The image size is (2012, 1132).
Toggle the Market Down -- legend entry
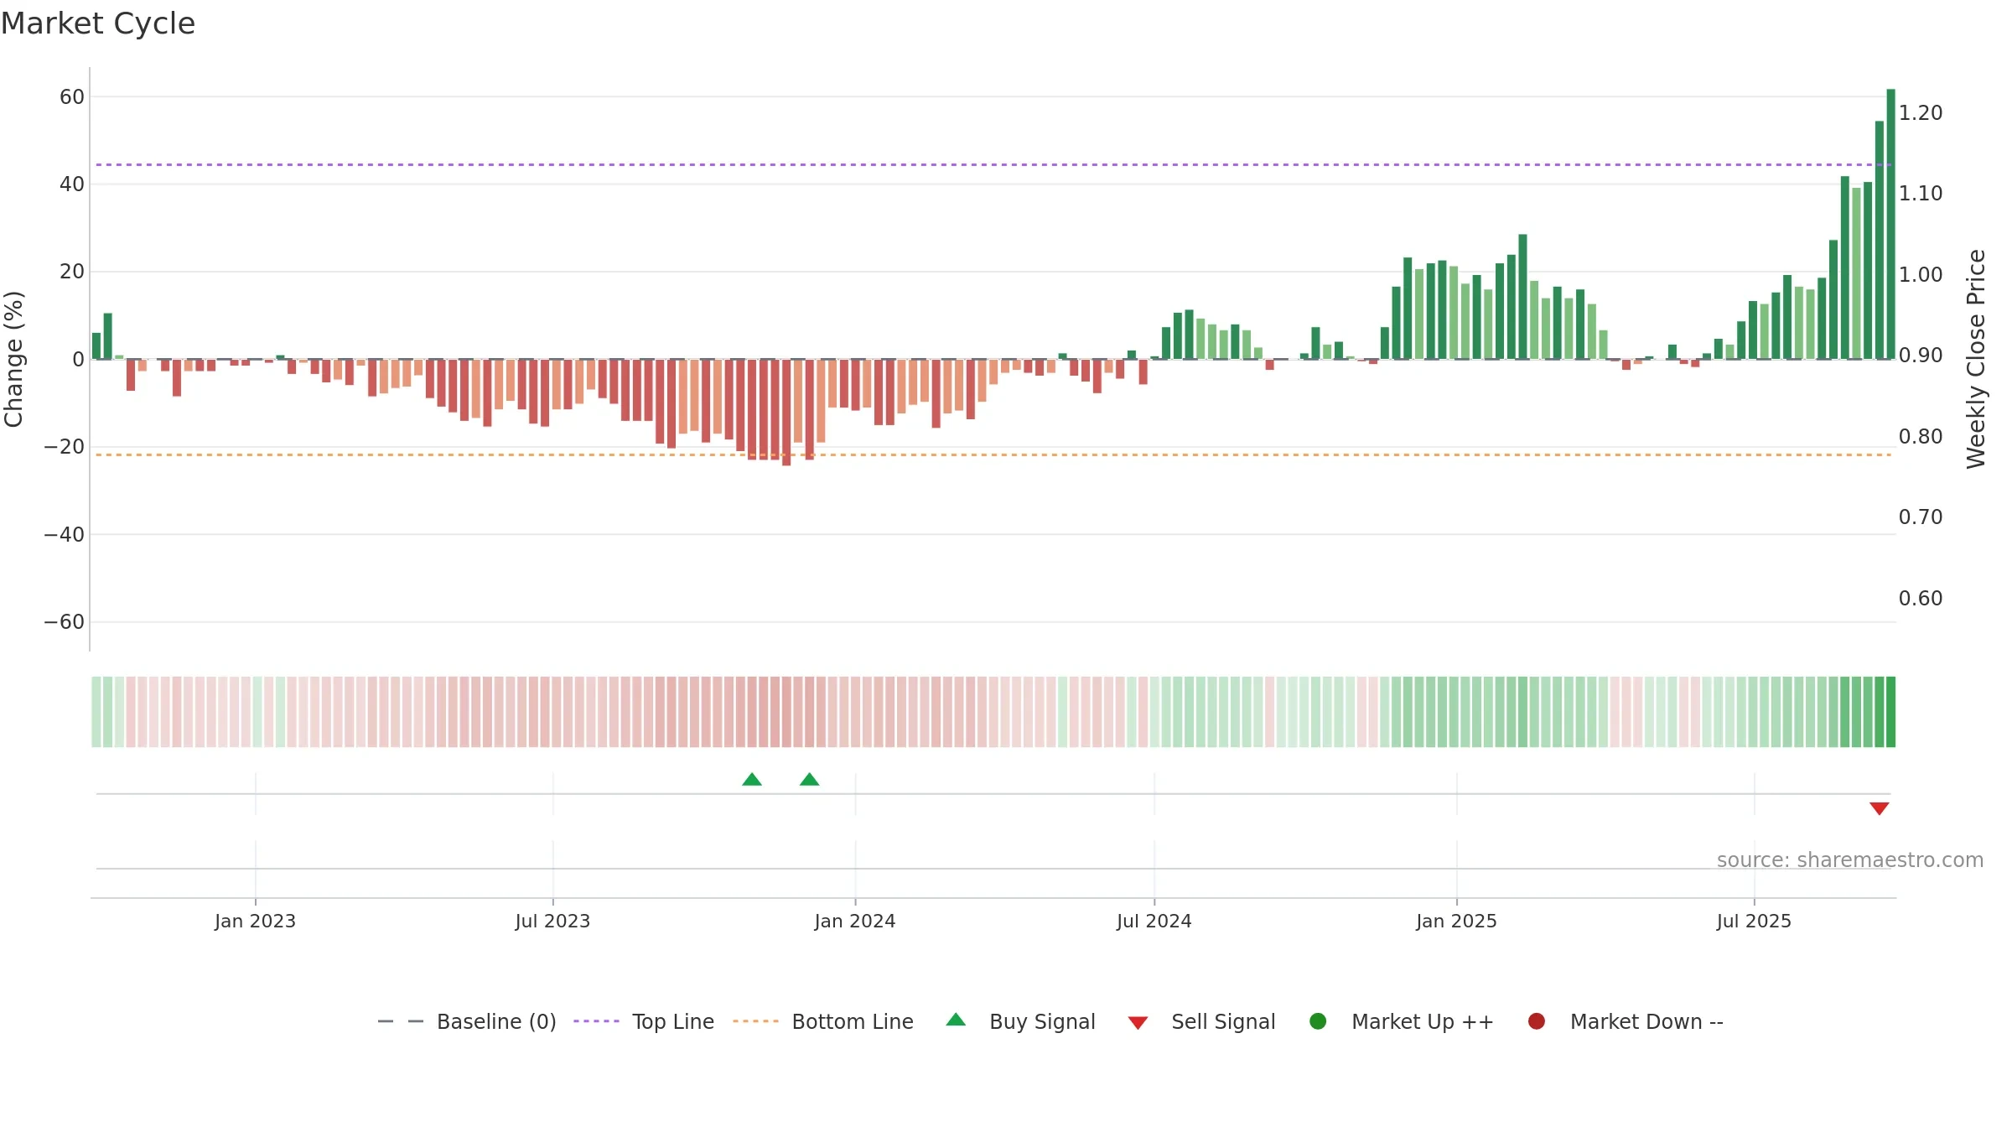1625,1021
